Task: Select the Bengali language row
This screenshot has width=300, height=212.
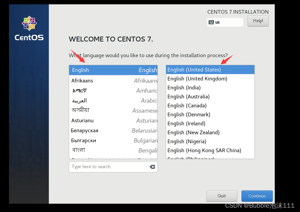Action: coord(113,151)
